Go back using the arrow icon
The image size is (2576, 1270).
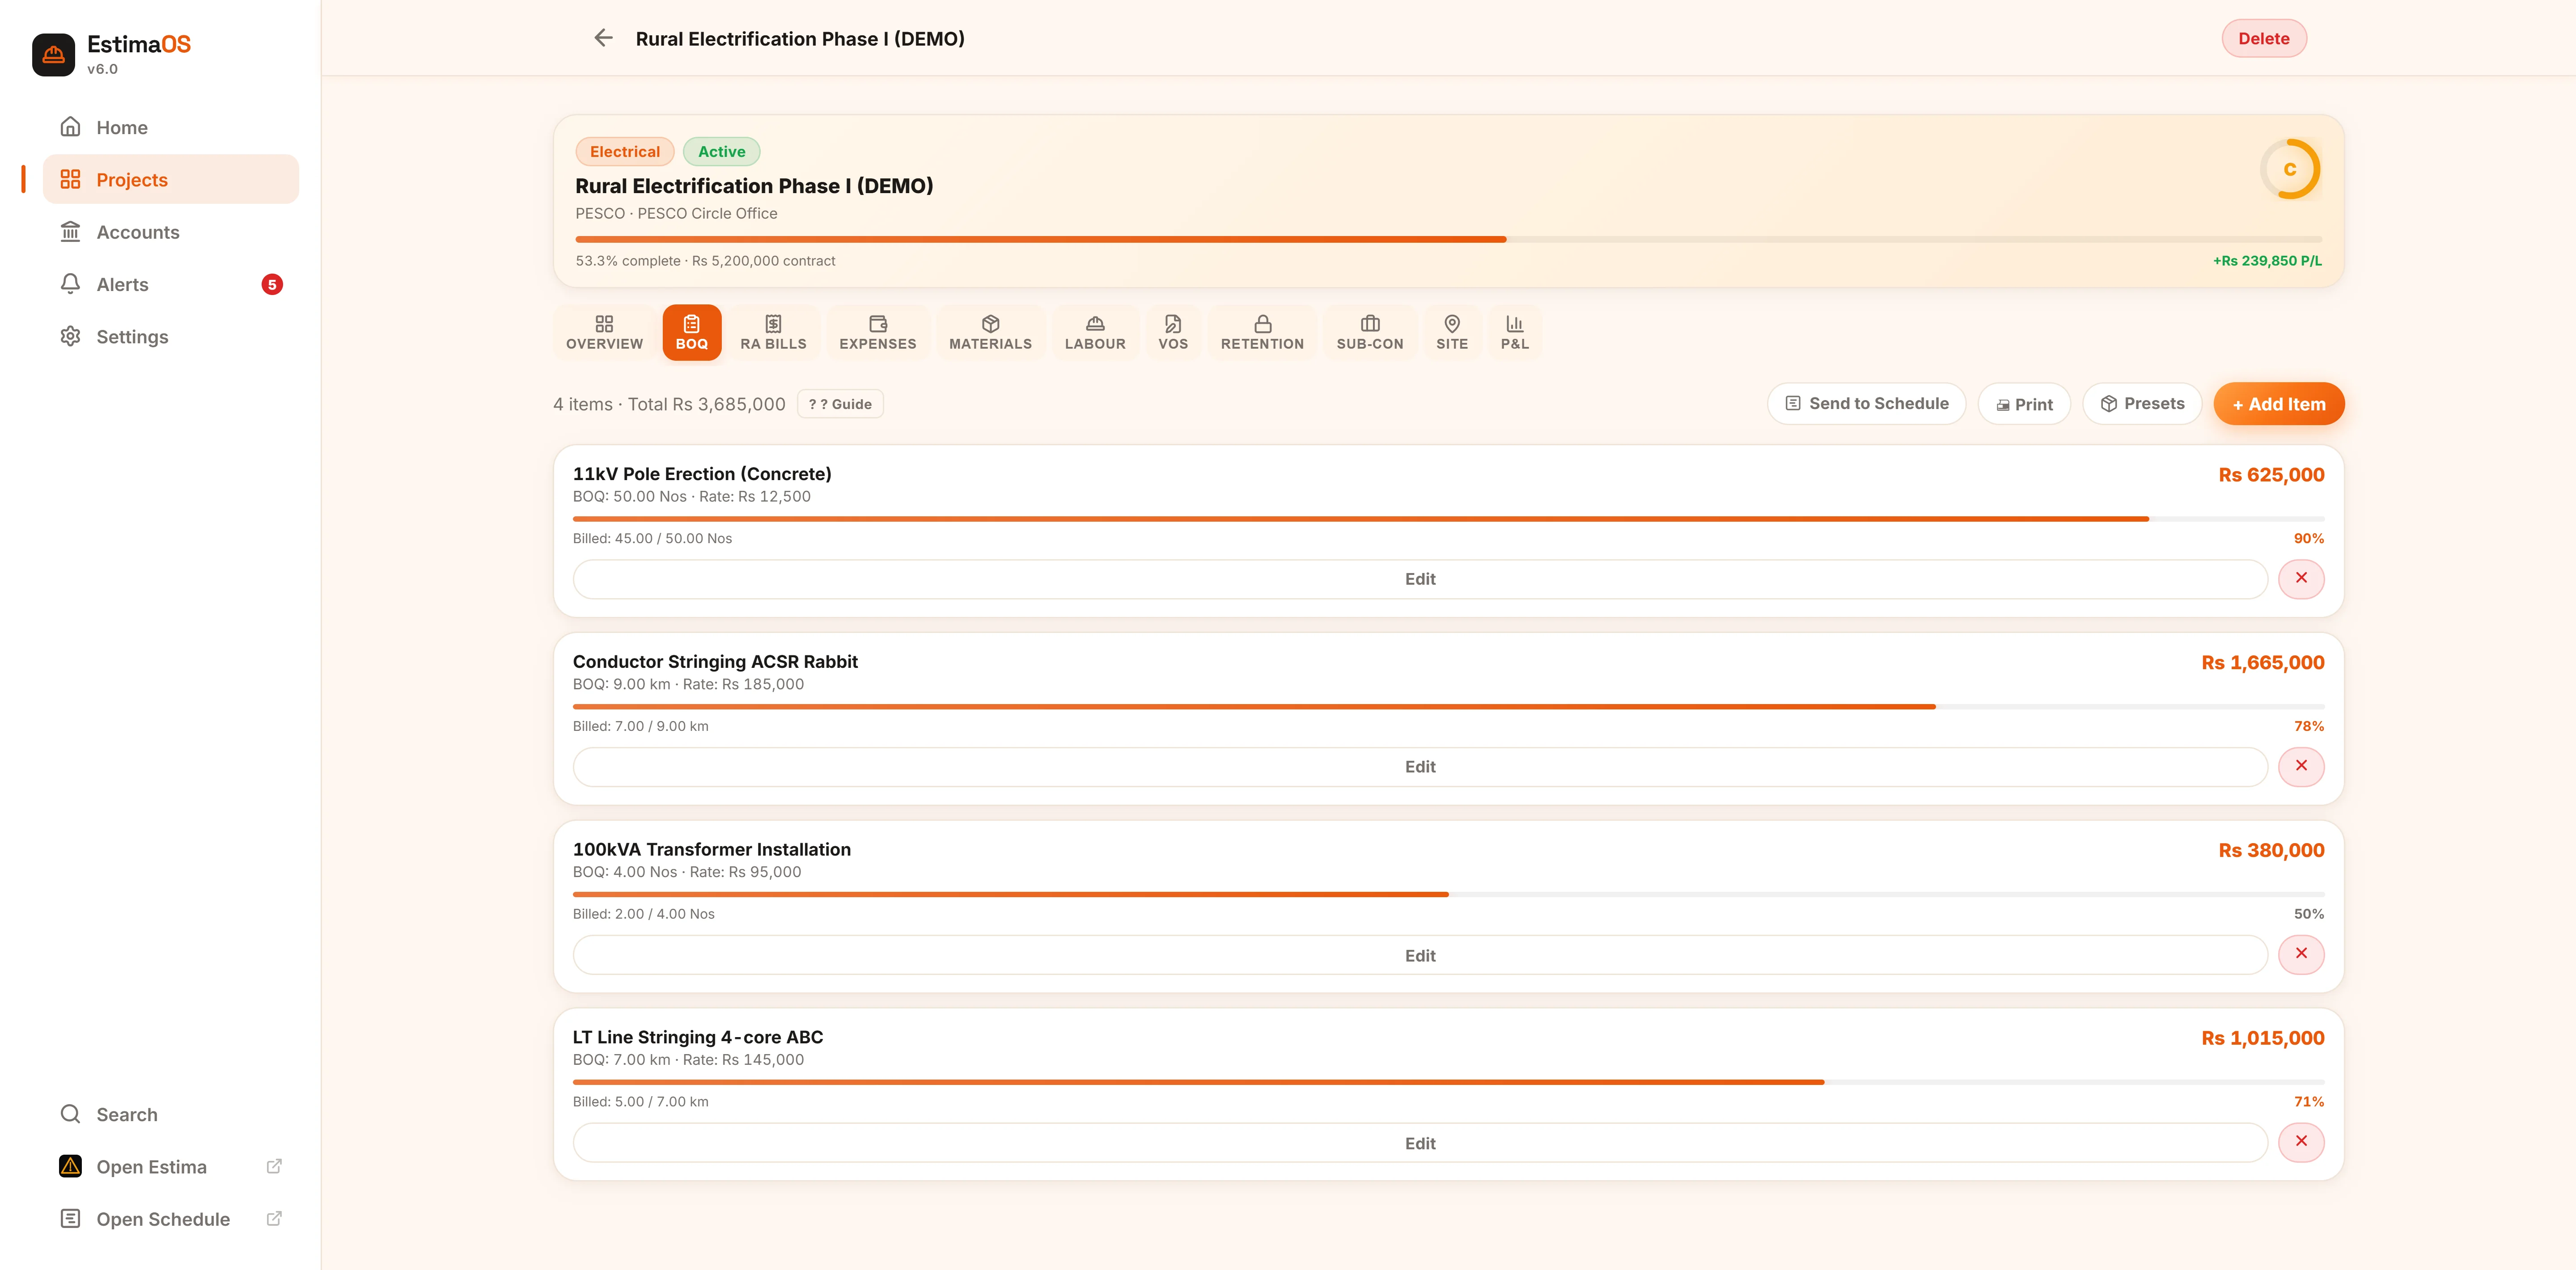click(x=603, y=38)
